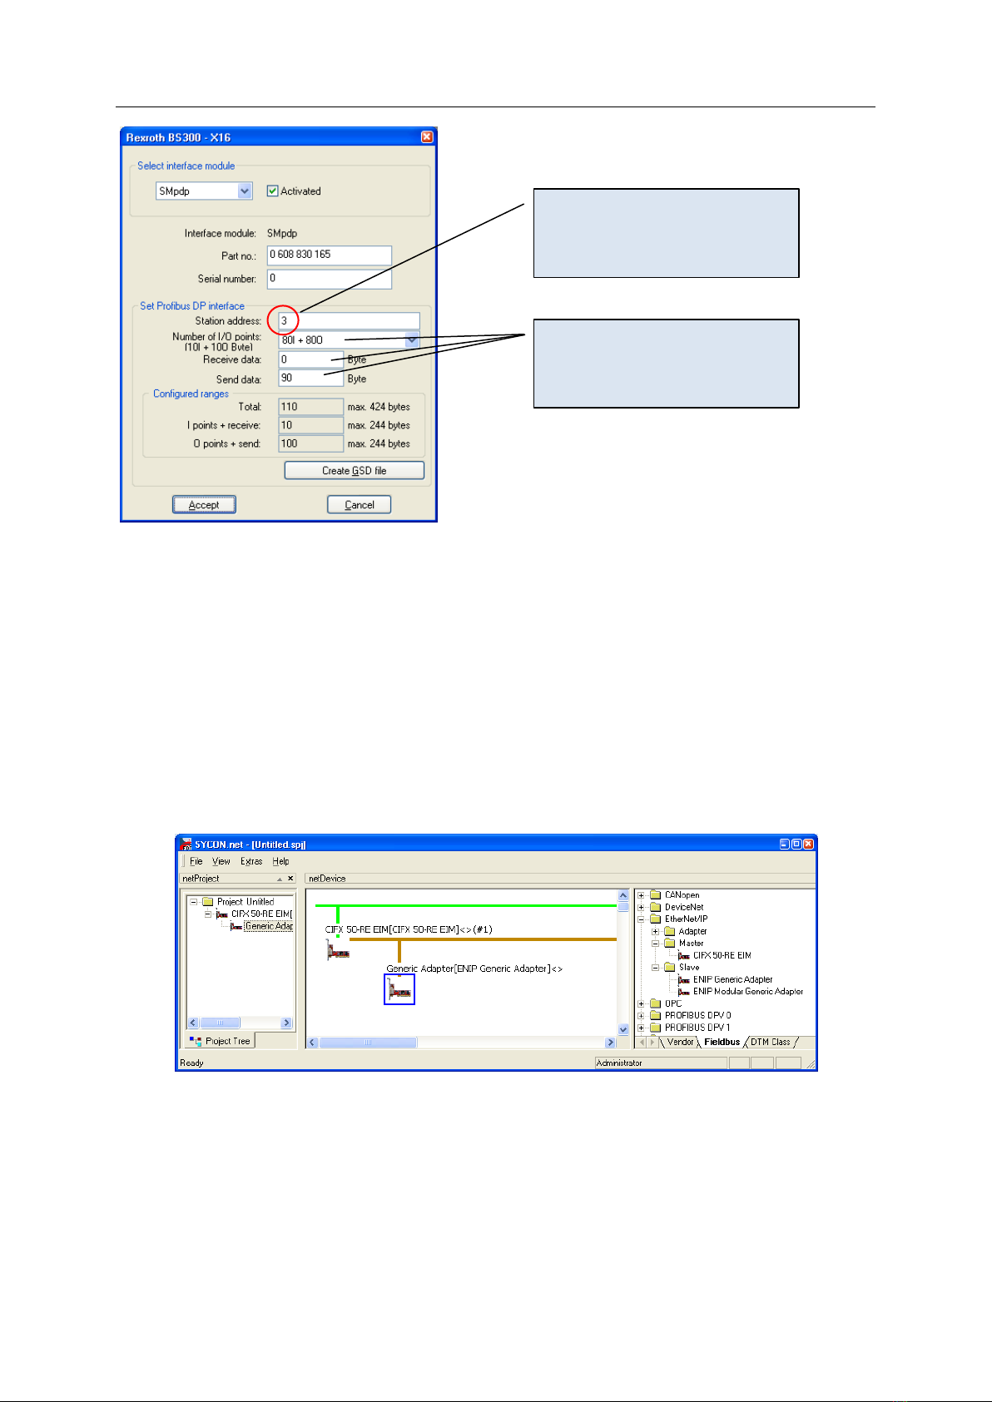Pick the CIFX 50-RE EIM master device icon in the catalog
Screen dimensions: 992x1402
click(684, 955)
